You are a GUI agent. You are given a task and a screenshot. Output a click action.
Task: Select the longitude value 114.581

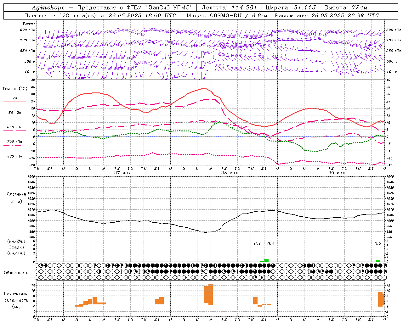coord(244,8)
